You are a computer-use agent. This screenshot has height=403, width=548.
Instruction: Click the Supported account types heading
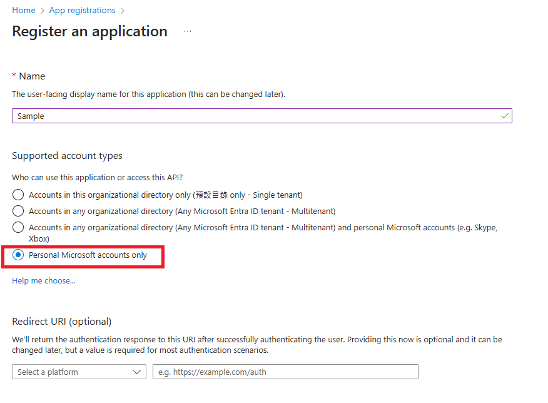(67, 156)
